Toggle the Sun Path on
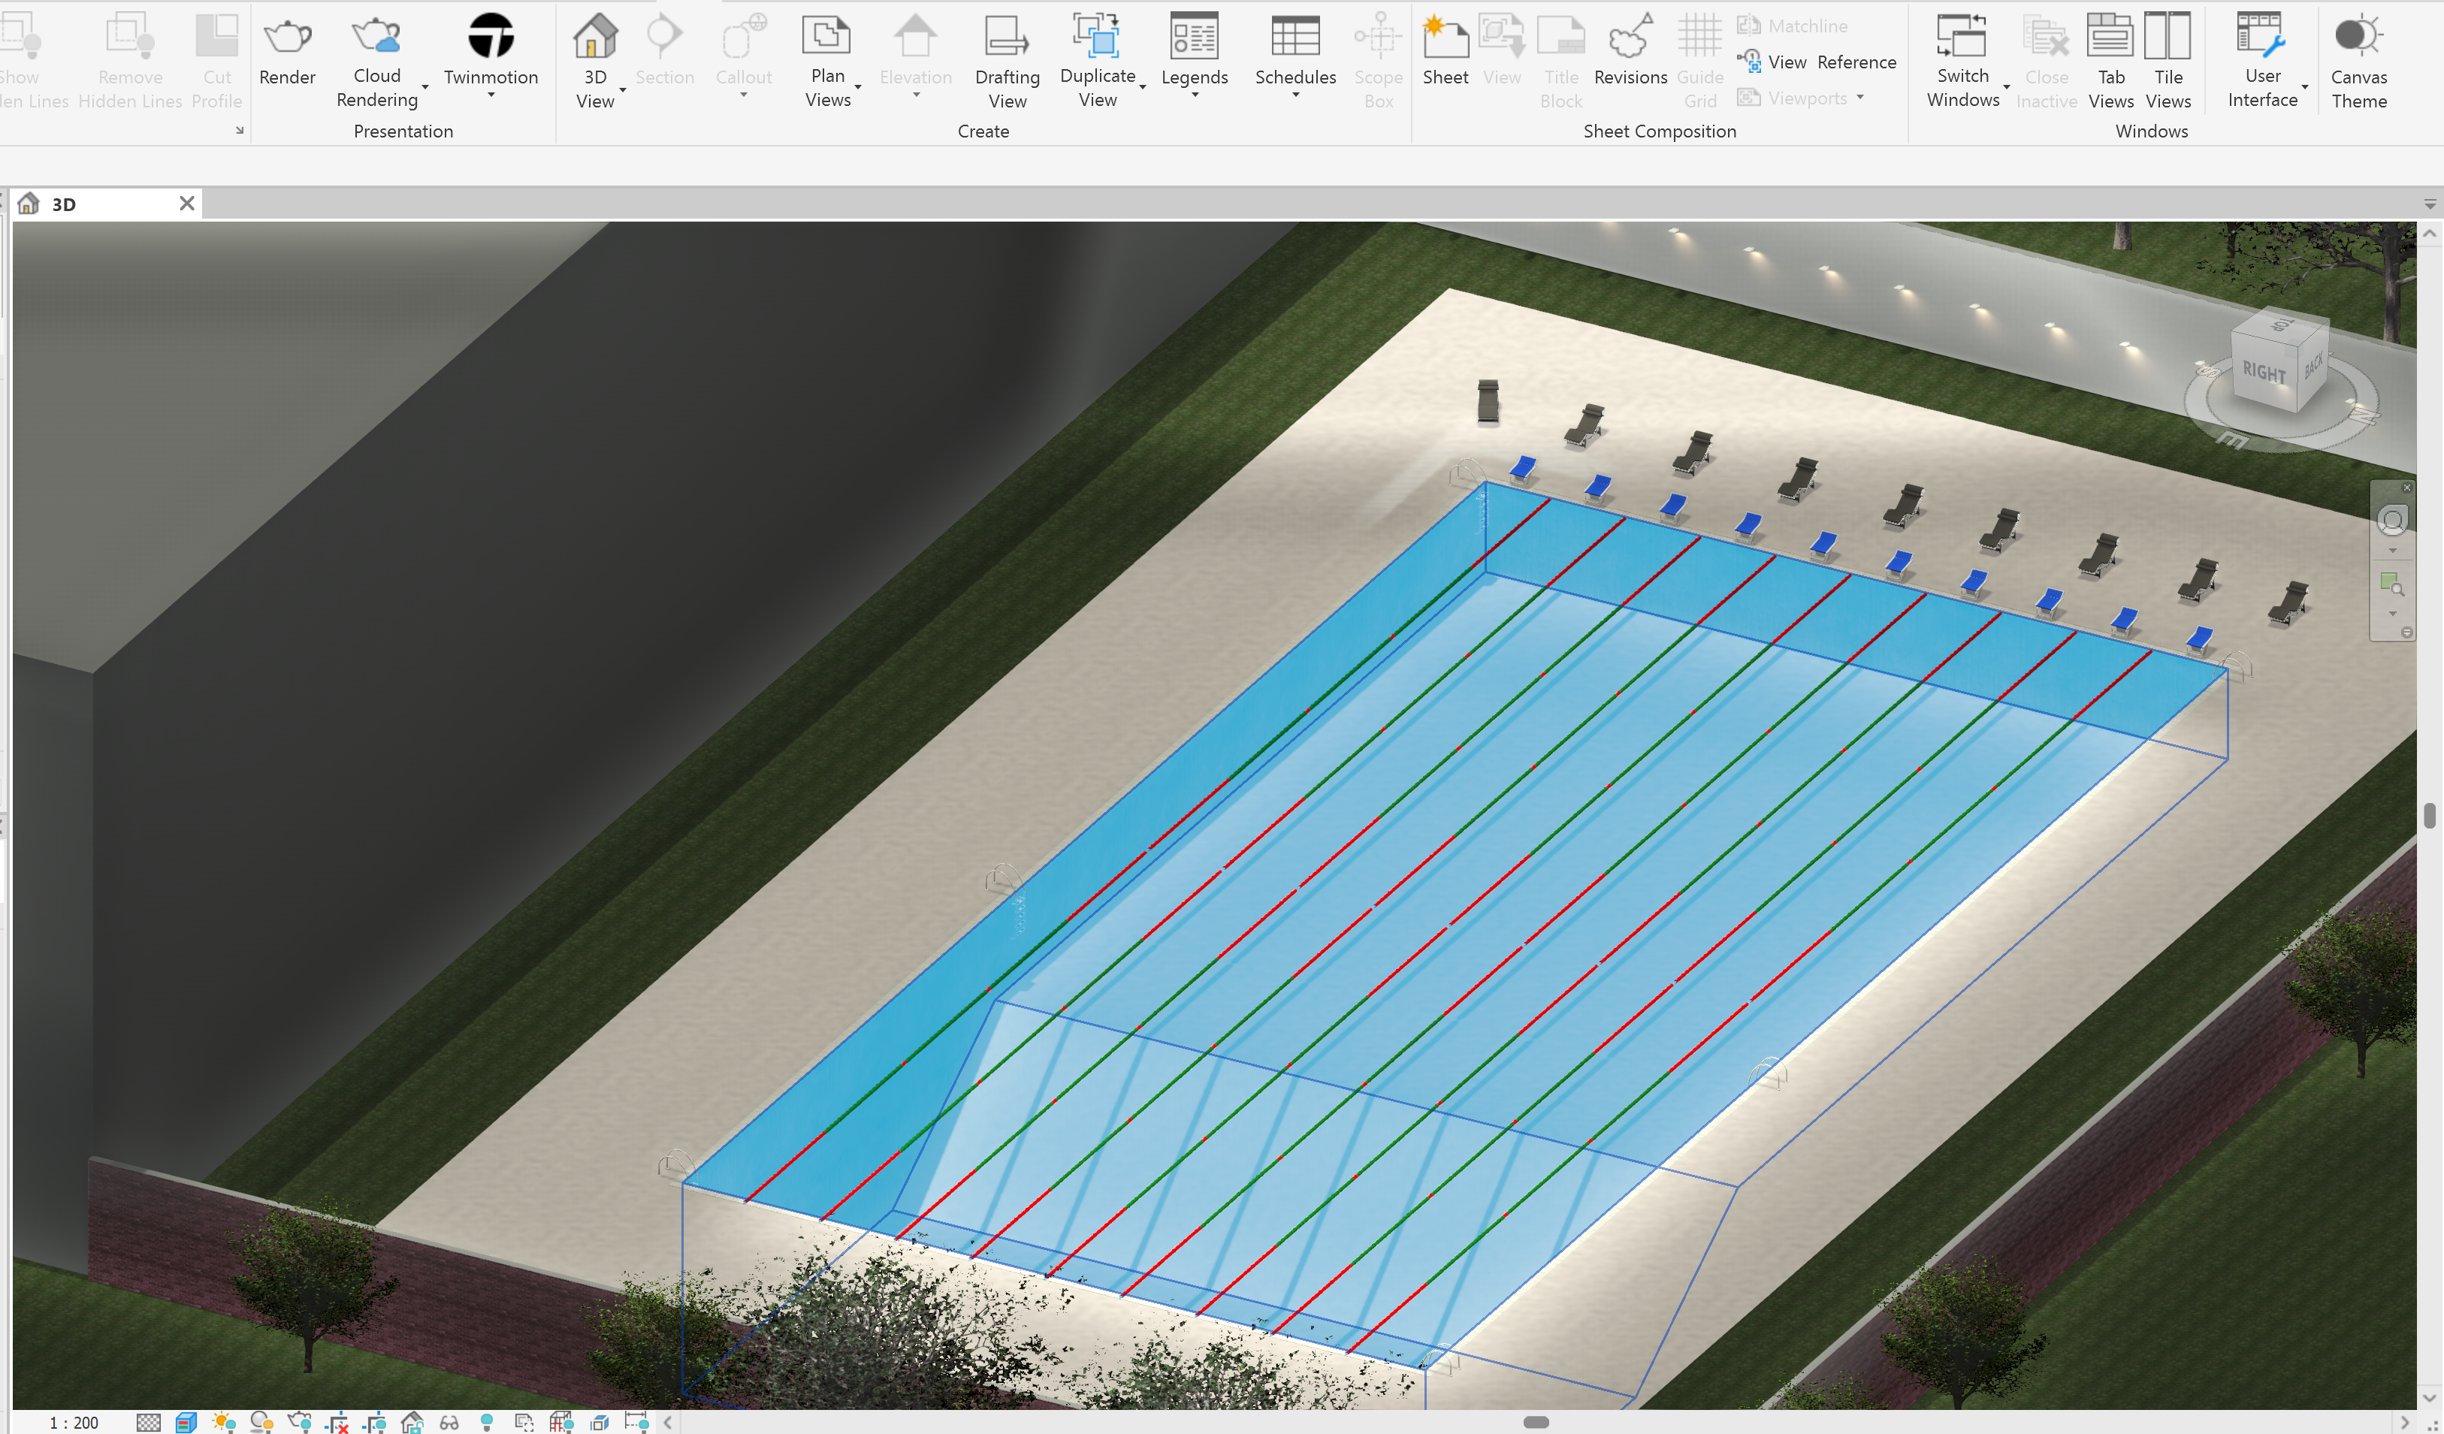This screenshot has width=2444, height=1434. click(x=222, y=1421)
